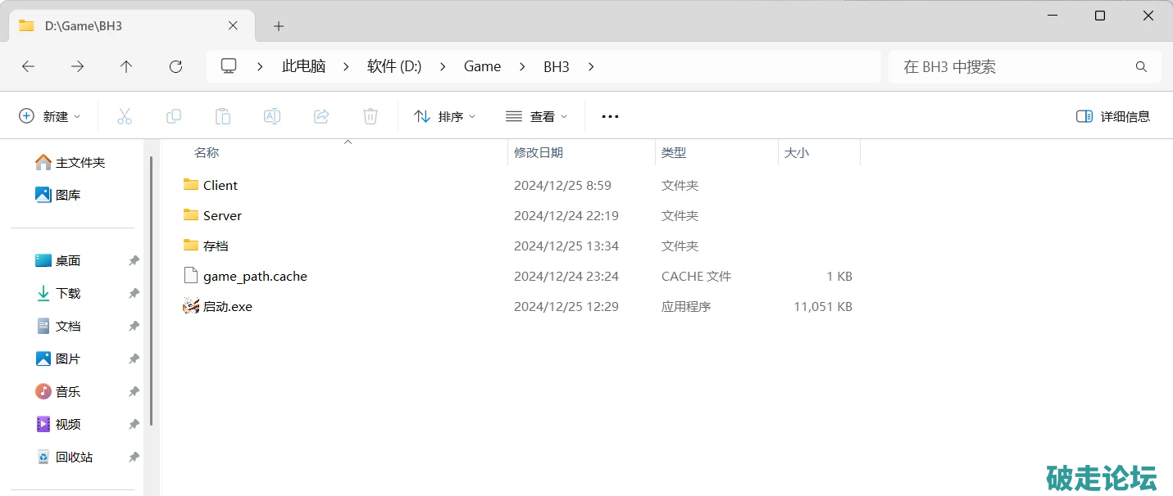Select the 启动.exe application file
The height and width of the screenshot is (496, 1173).
(227, 307)
